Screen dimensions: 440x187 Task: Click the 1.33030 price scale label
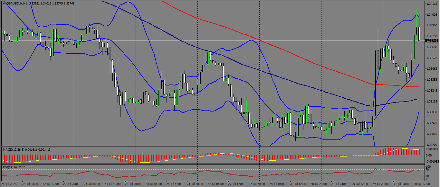(x=431, y=112)
